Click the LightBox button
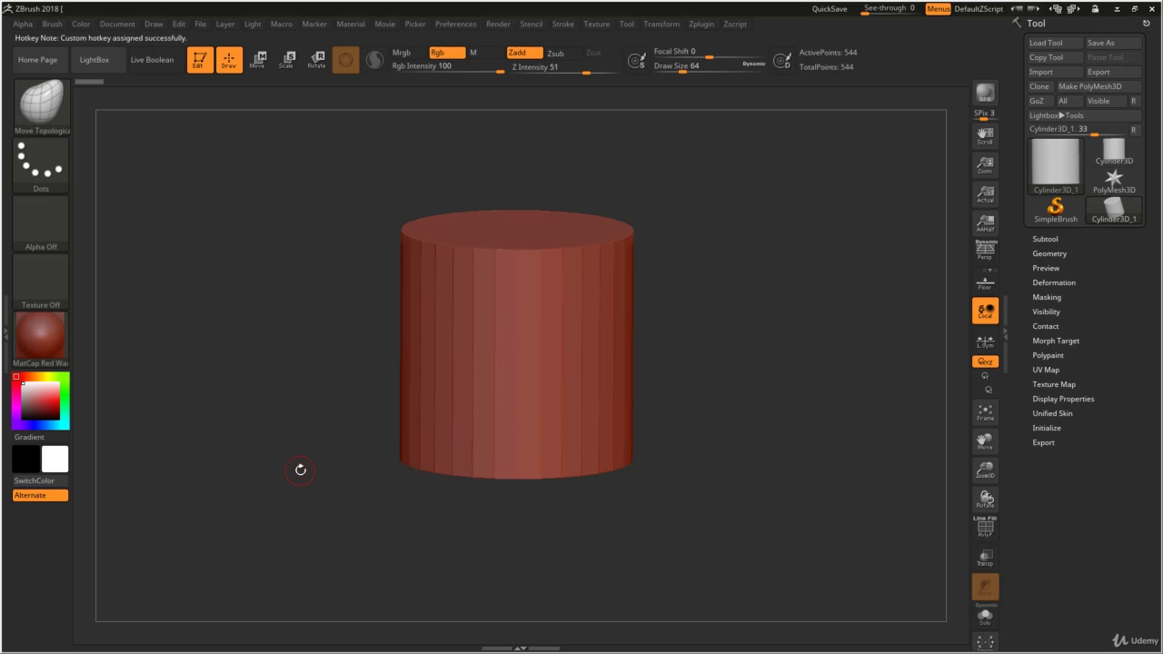The image size is (1163, 654). (94, 60)
